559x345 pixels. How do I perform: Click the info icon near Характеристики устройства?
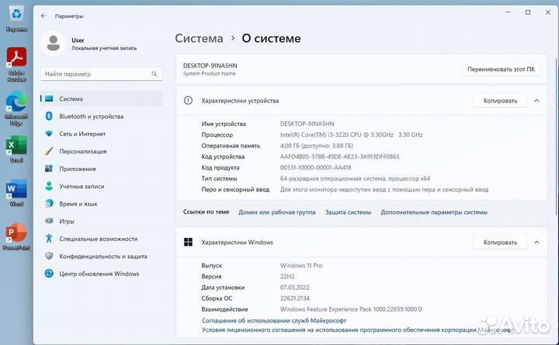click(x=188, y=100)
